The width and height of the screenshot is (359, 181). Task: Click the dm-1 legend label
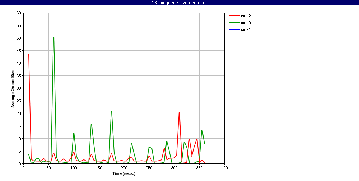pos(246,29)
